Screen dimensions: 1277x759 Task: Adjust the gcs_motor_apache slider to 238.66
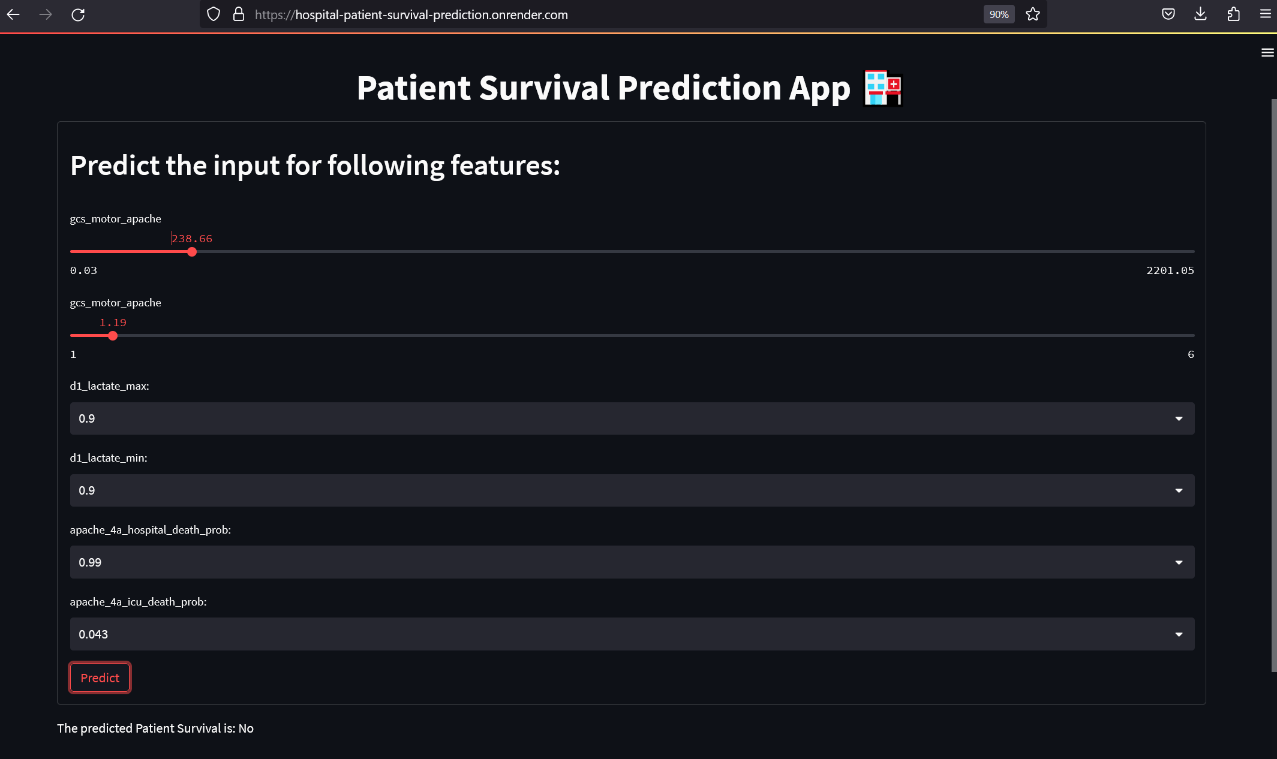[191, 251]
